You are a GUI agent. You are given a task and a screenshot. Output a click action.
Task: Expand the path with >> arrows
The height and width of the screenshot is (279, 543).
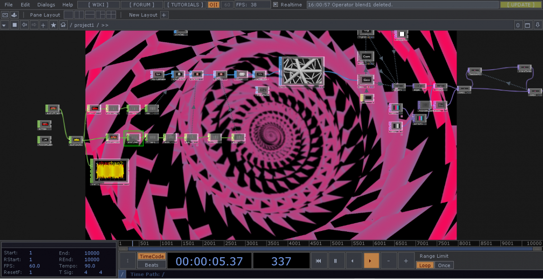[105, 25]
